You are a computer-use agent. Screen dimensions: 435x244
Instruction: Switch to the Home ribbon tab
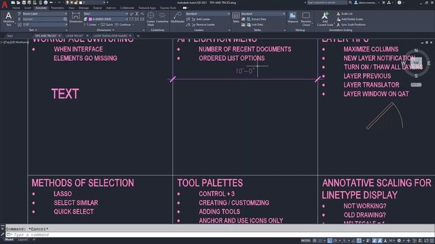coord(16,8)
